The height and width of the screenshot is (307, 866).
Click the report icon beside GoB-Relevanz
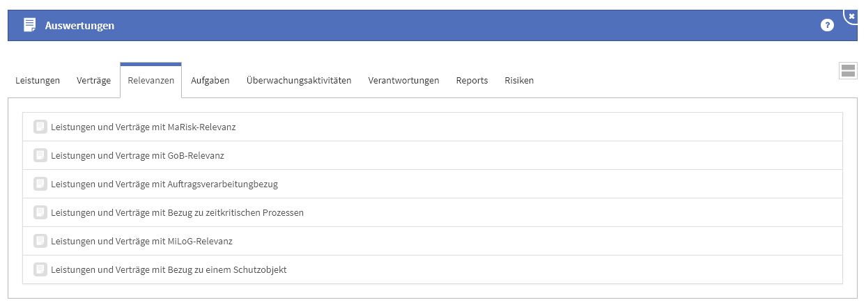tap(40, 155)
